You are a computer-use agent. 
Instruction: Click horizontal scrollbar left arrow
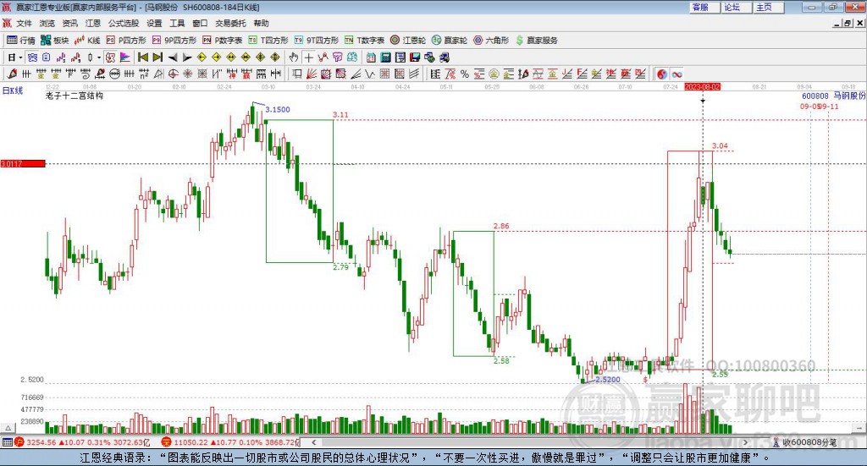[314, 442]
